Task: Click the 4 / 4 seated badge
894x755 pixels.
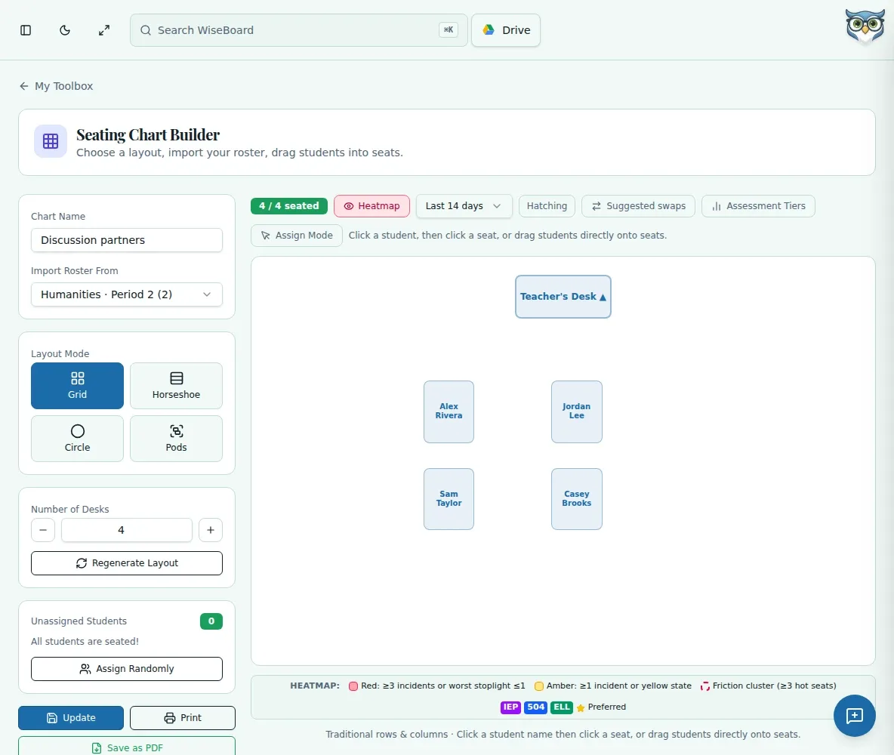Action: [x=289, y=206]
